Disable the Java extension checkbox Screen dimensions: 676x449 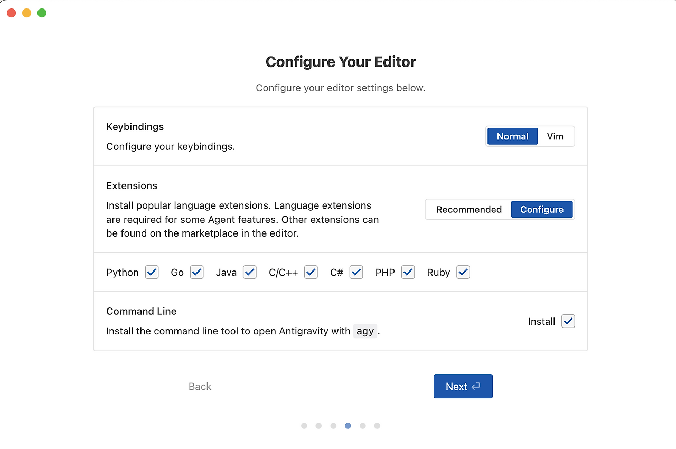click(249, 272)
